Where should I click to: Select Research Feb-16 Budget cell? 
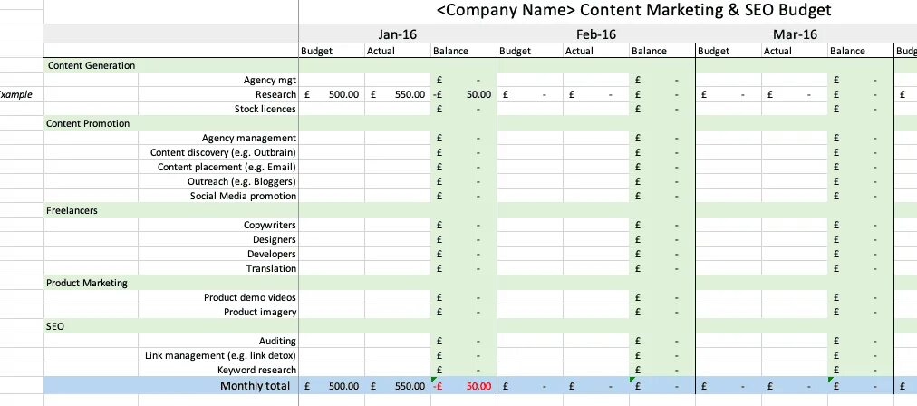(x=530, y=94)
